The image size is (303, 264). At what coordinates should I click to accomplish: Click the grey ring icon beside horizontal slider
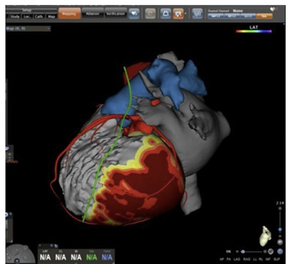click(x=271, y=251)
